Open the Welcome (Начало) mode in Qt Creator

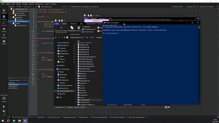[4, 11]
